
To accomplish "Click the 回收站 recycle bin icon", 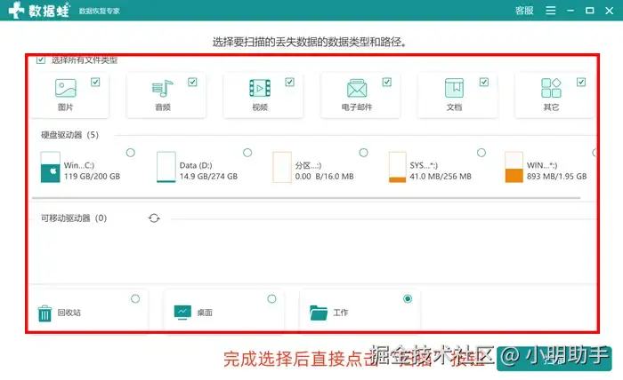I will pos(44,313).
